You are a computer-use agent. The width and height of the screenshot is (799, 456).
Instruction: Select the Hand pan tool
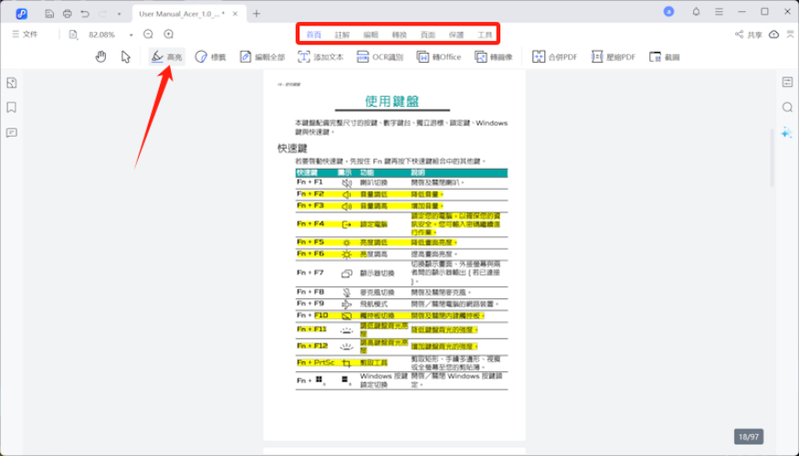pyautogui.click(x=100, y=57)
